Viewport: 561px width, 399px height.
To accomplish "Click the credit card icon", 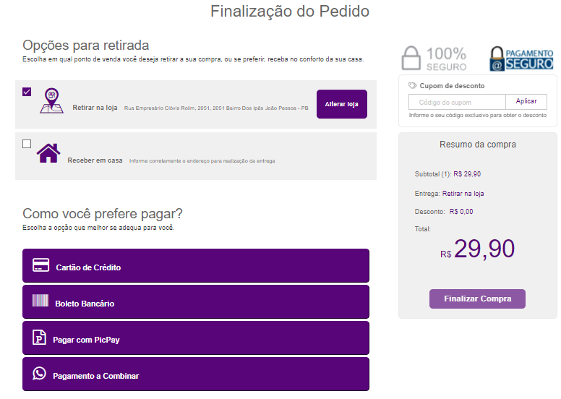I will 40,265.
